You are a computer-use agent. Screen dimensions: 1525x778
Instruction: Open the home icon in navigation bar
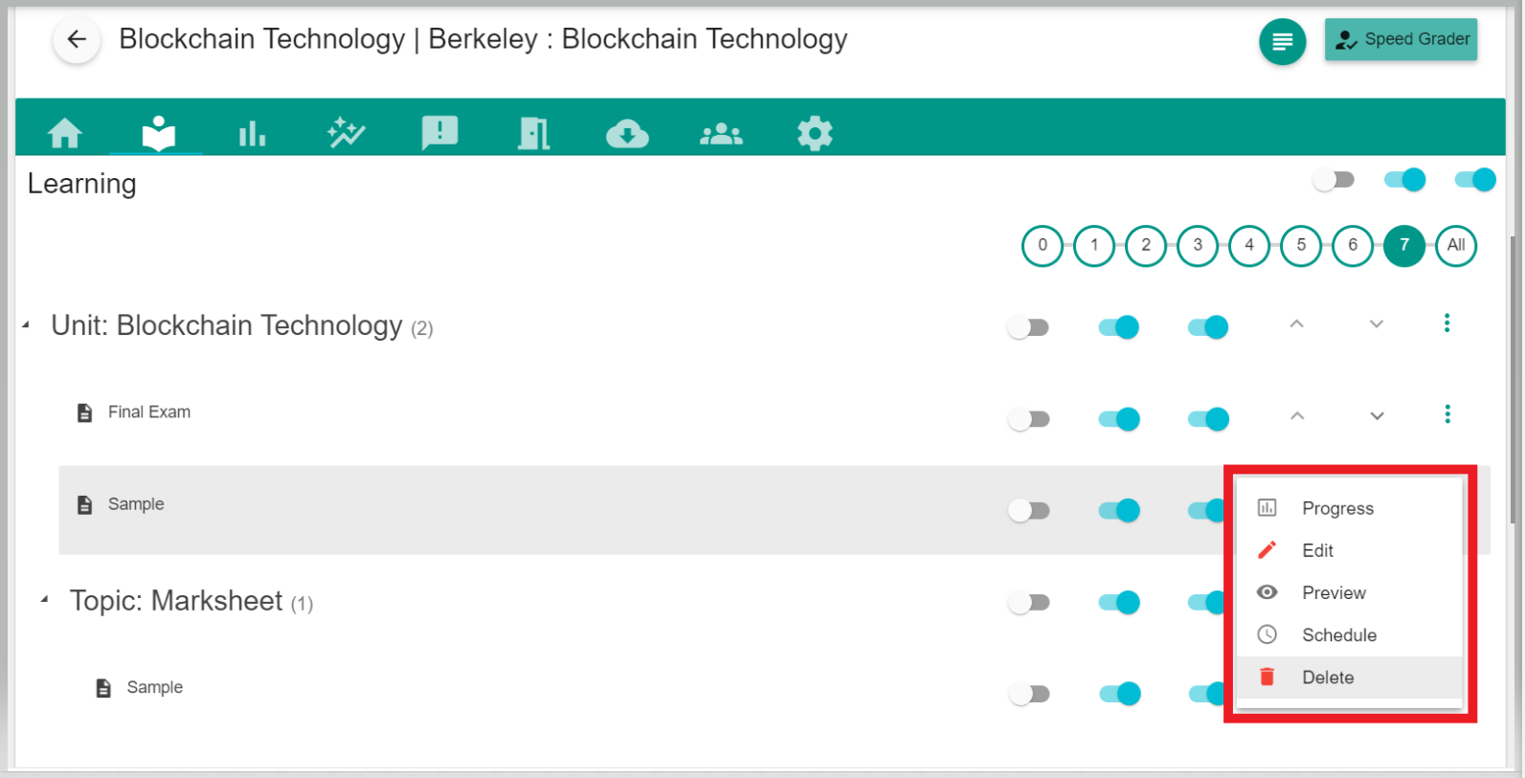pos(65,133)
